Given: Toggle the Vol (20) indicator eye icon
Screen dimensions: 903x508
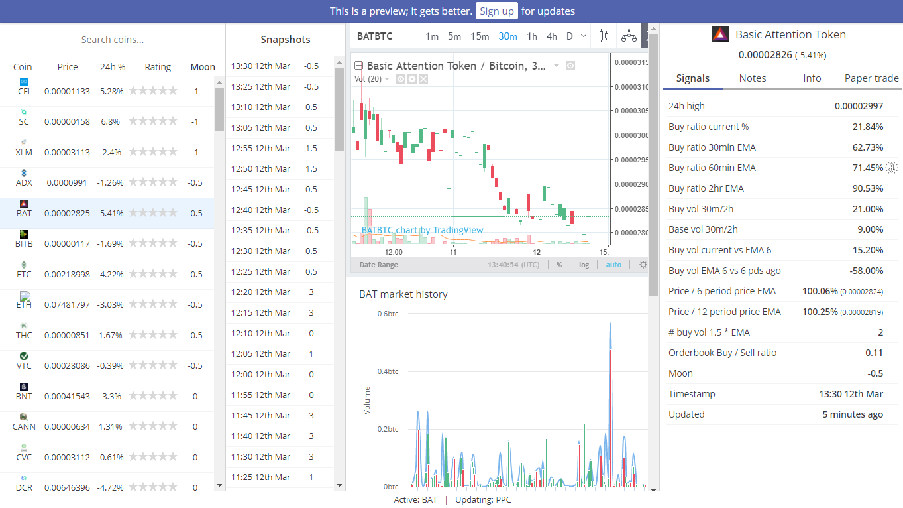Looking at the screenshot, I should click(x=401, y=79).
